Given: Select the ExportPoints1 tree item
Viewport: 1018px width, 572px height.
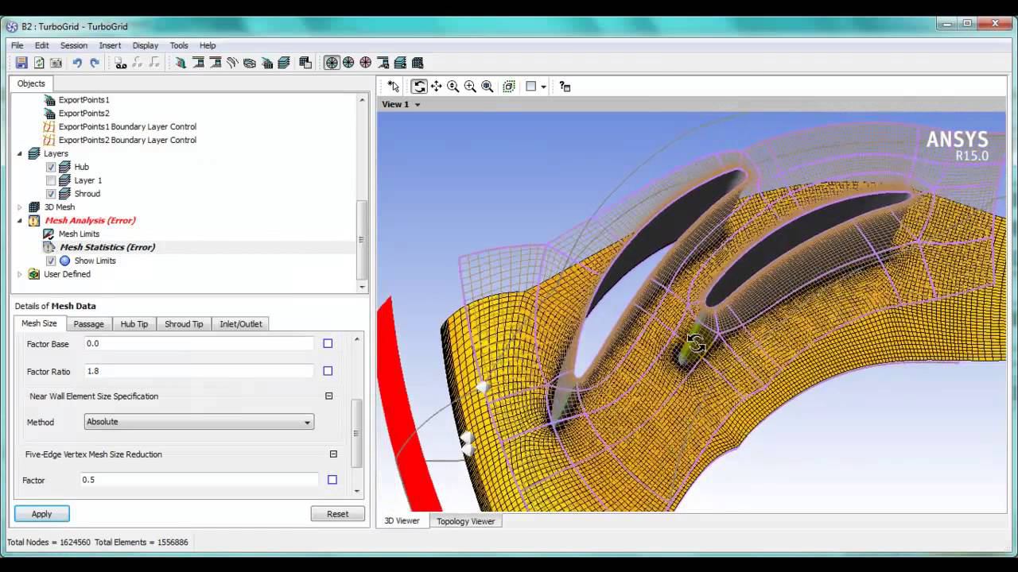Looking at the screenshot, I should 84,100.
